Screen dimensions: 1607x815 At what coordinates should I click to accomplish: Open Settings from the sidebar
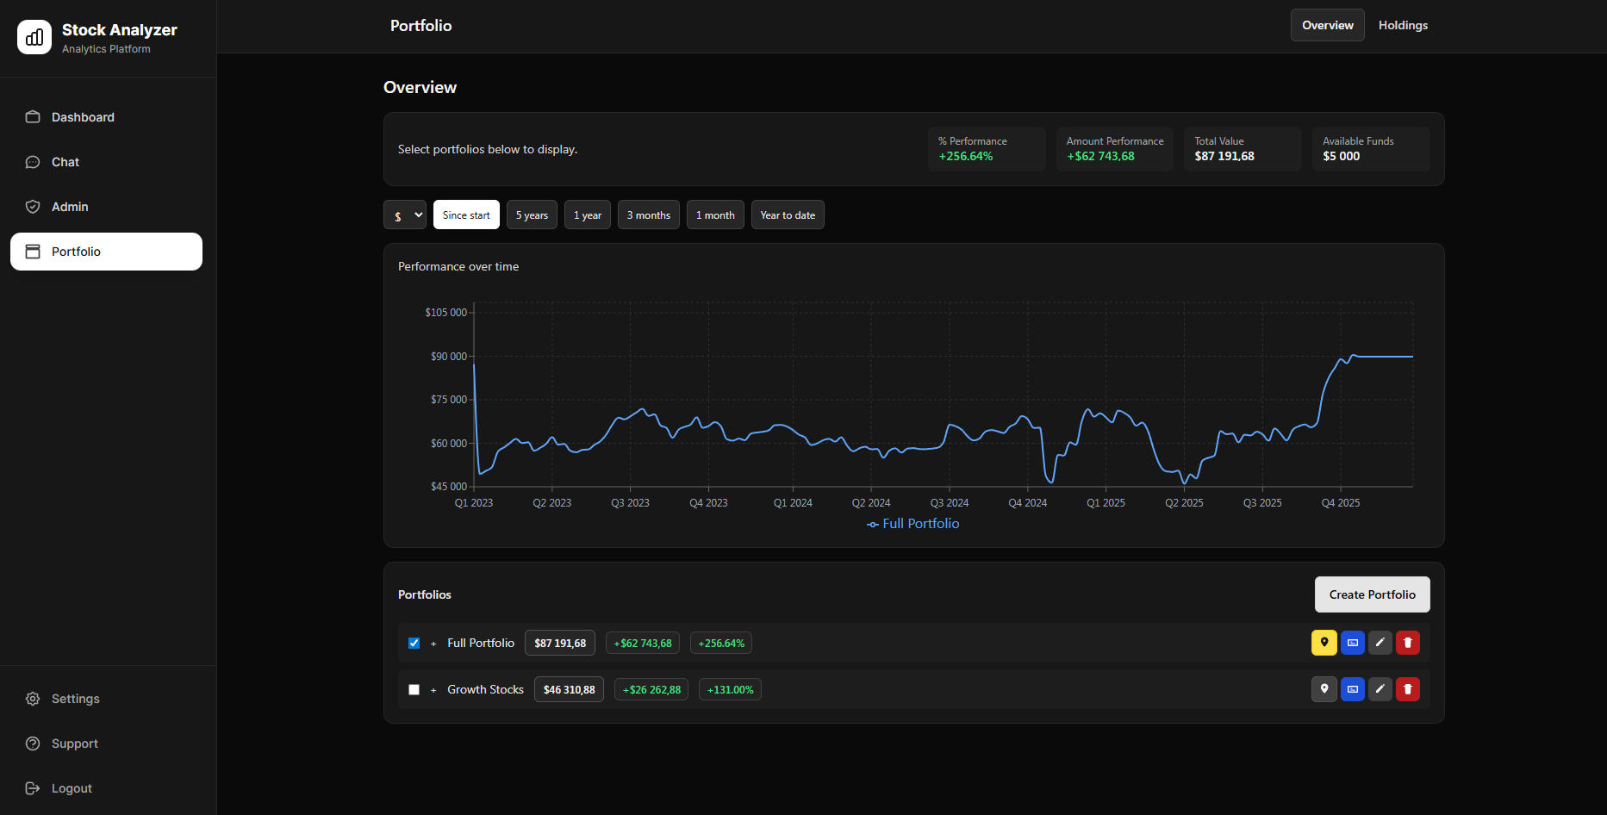tap(75, 699)
